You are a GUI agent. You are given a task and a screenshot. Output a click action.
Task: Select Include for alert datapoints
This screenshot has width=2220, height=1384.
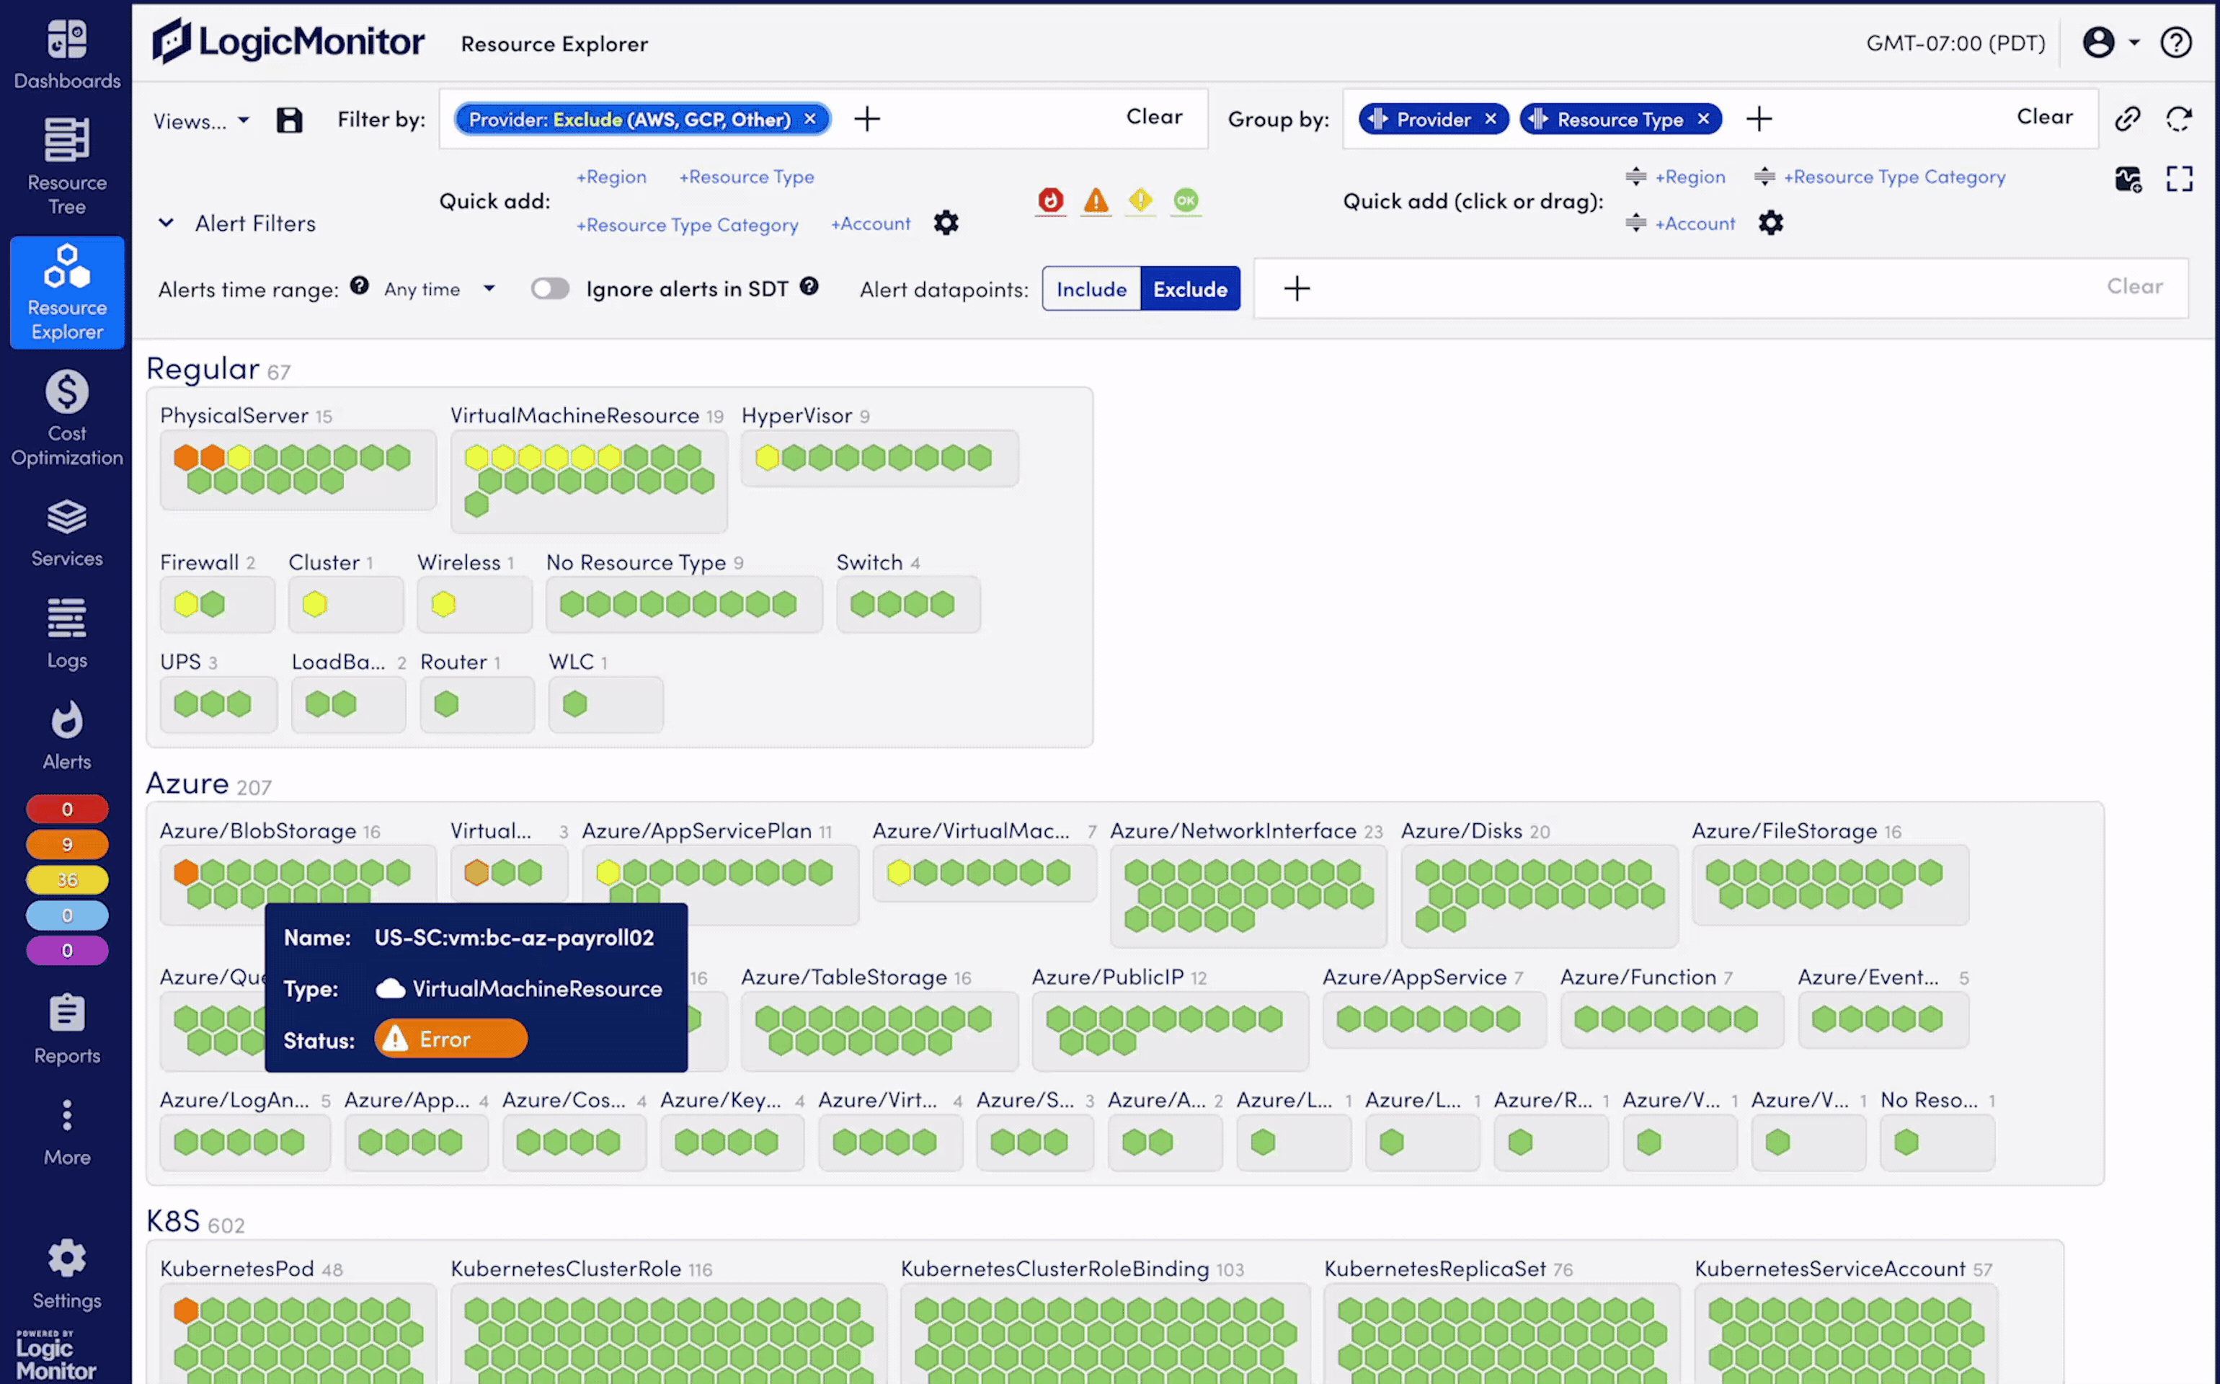coord(1091,289)
